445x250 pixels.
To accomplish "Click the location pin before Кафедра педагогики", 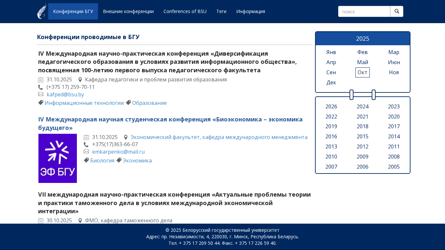I will 80,80.
